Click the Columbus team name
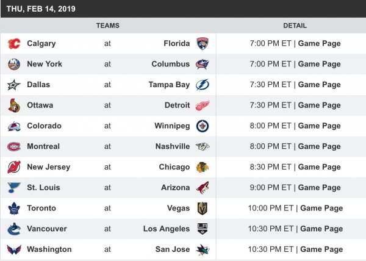 point(171,64)
